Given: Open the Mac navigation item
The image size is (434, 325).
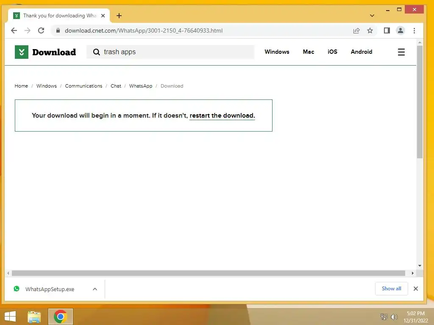Looking at the screenshot, I should tap(309, 52).
